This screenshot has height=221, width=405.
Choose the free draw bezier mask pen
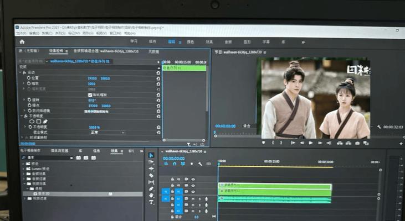click(45, 122)
